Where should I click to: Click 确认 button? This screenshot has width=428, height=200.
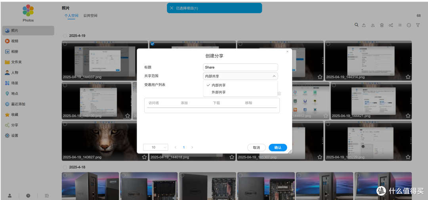[x=278, y=148]
